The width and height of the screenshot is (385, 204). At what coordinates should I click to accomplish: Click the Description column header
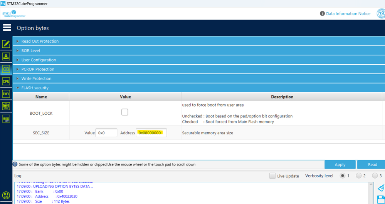coord(282,97)
